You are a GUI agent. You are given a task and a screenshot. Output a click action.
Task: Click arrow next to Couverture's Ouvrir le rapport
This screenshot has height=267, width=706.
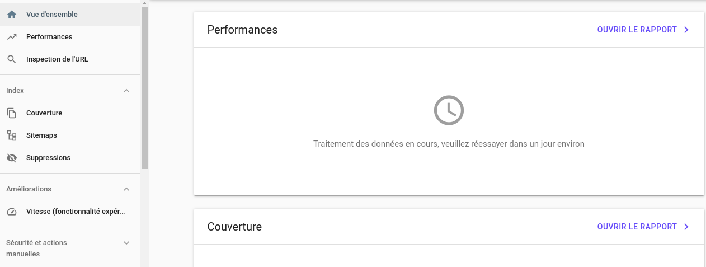click(x=686, y=227)
